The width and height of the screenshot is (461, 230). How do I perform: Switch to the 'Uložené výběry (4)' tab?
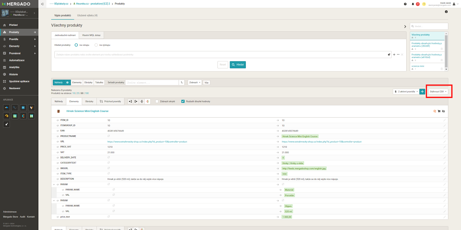point(87,16)
